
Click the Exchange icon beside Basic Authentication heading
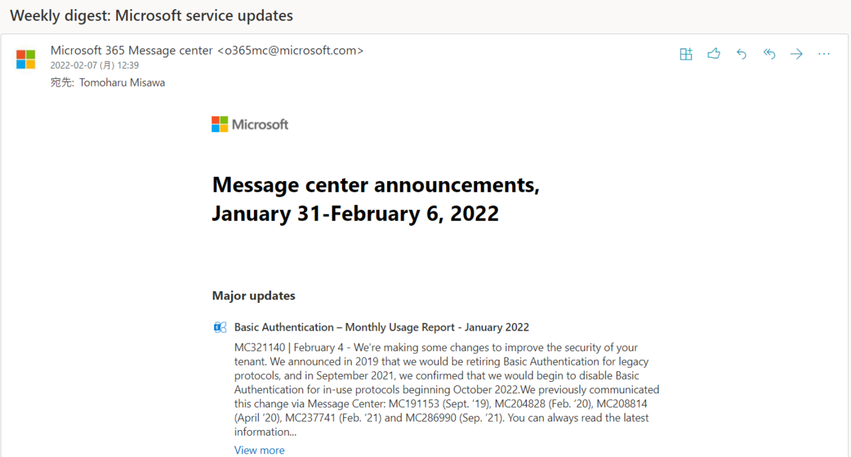[220, 327]
